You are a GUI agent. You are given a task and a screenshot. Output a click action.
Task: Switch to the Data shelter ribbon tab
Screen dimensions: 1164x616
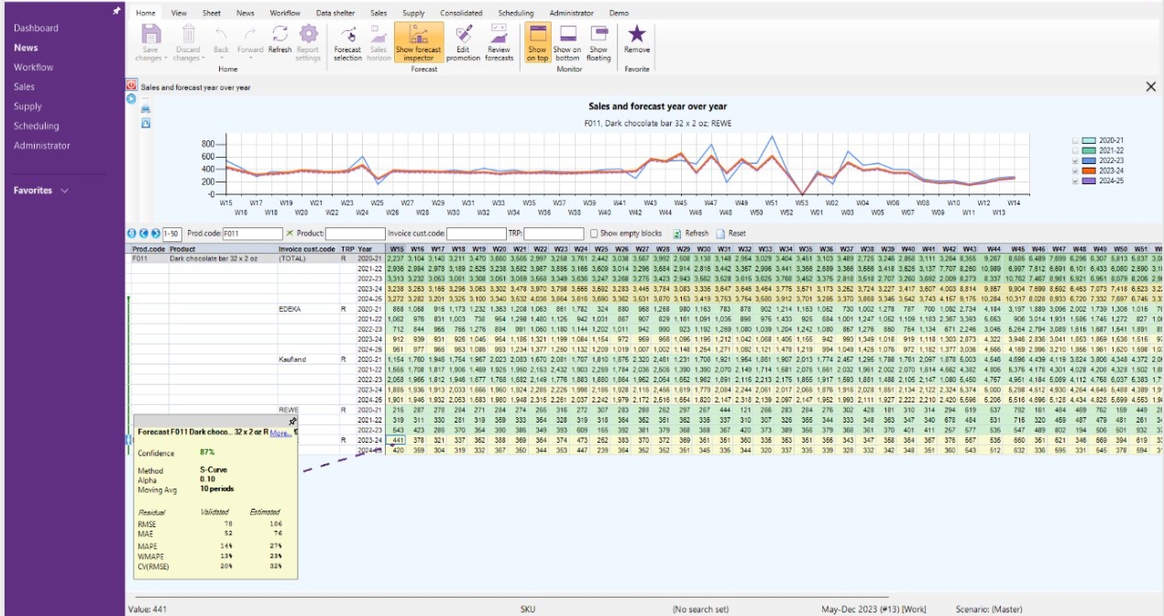[335, 14]
